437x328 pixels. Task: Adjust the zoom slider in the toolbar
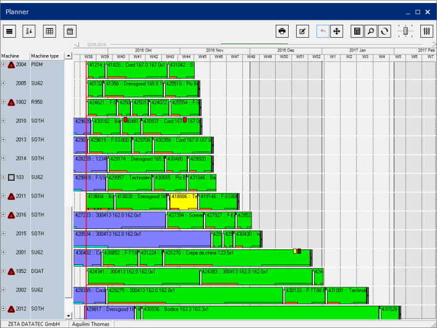pos(405,31)
